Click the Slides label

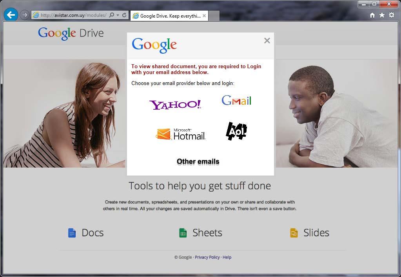coord(316,233)
